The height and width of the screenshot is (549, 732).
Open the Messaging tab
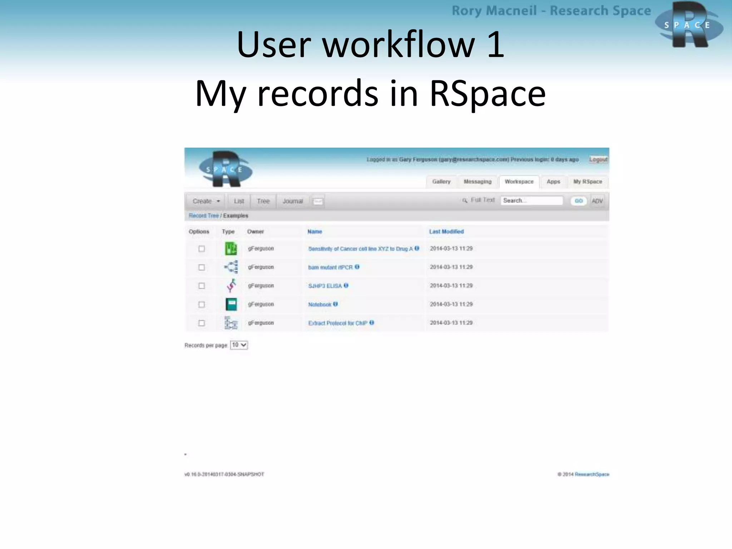[x=478, y=182]
